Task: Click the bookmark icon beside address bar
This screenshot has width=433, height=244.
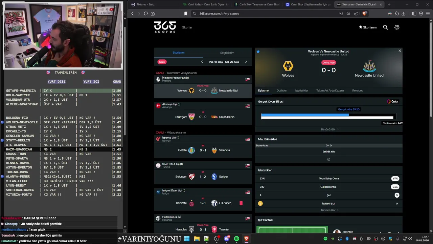Action: (186, 14)
